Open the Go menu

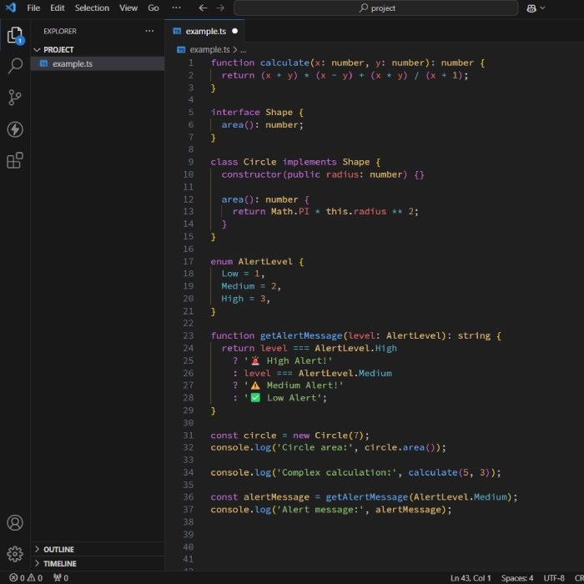[x=154, y=8]
